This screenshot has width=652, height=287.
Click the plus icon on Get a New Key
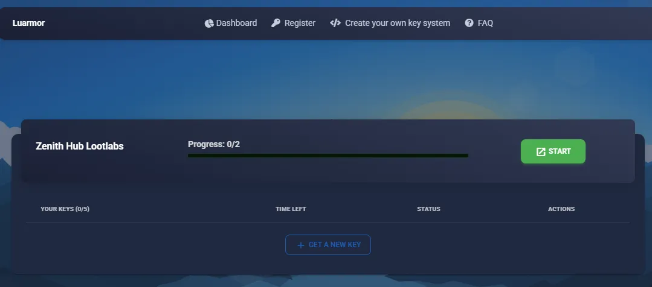[301, 245]
